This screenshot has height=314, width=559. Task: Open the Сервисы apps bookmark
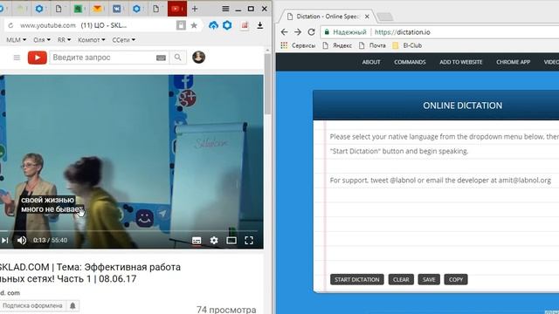298,45
